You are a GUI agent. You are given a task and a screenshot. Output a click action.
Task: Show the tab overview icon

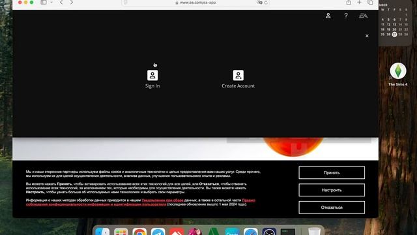(370, 3)
